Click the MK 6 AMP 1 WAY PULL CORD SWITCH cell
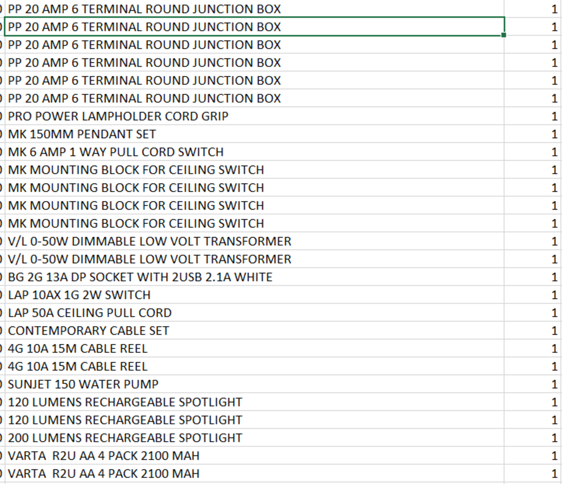This screenshot has height=484, width=562. 254,152
